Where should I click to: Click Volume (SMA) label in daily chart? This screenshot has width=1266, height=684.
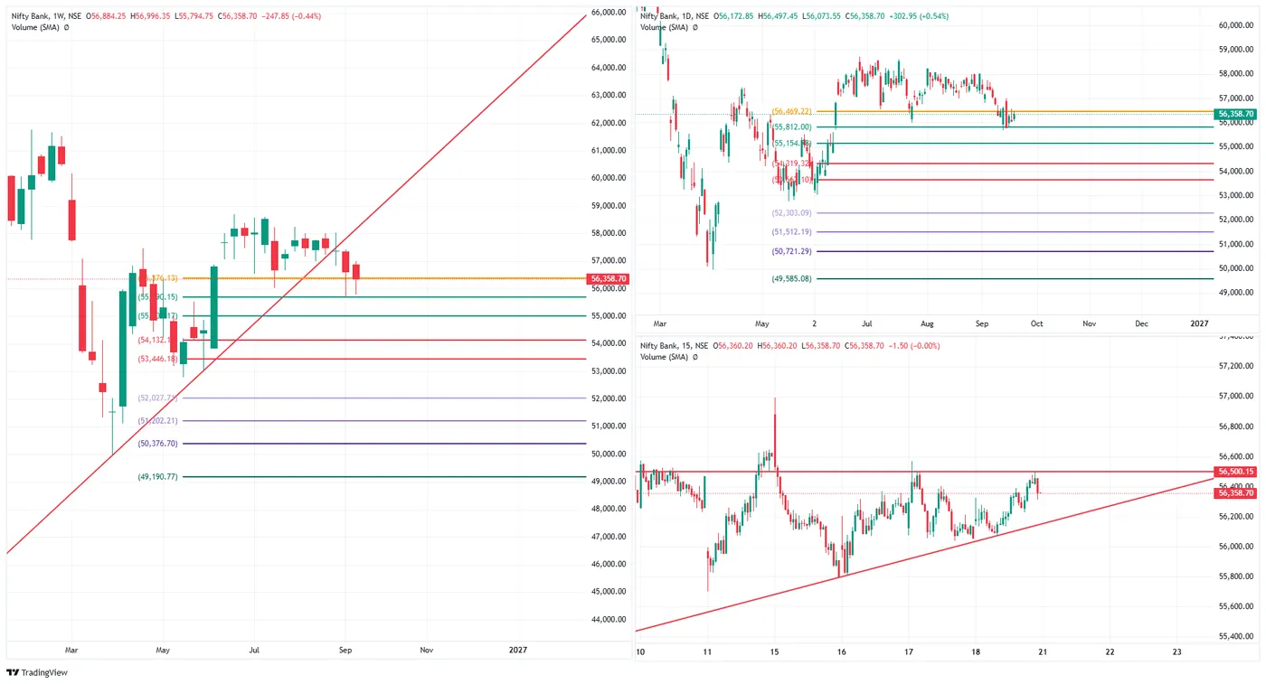(663, 27)
